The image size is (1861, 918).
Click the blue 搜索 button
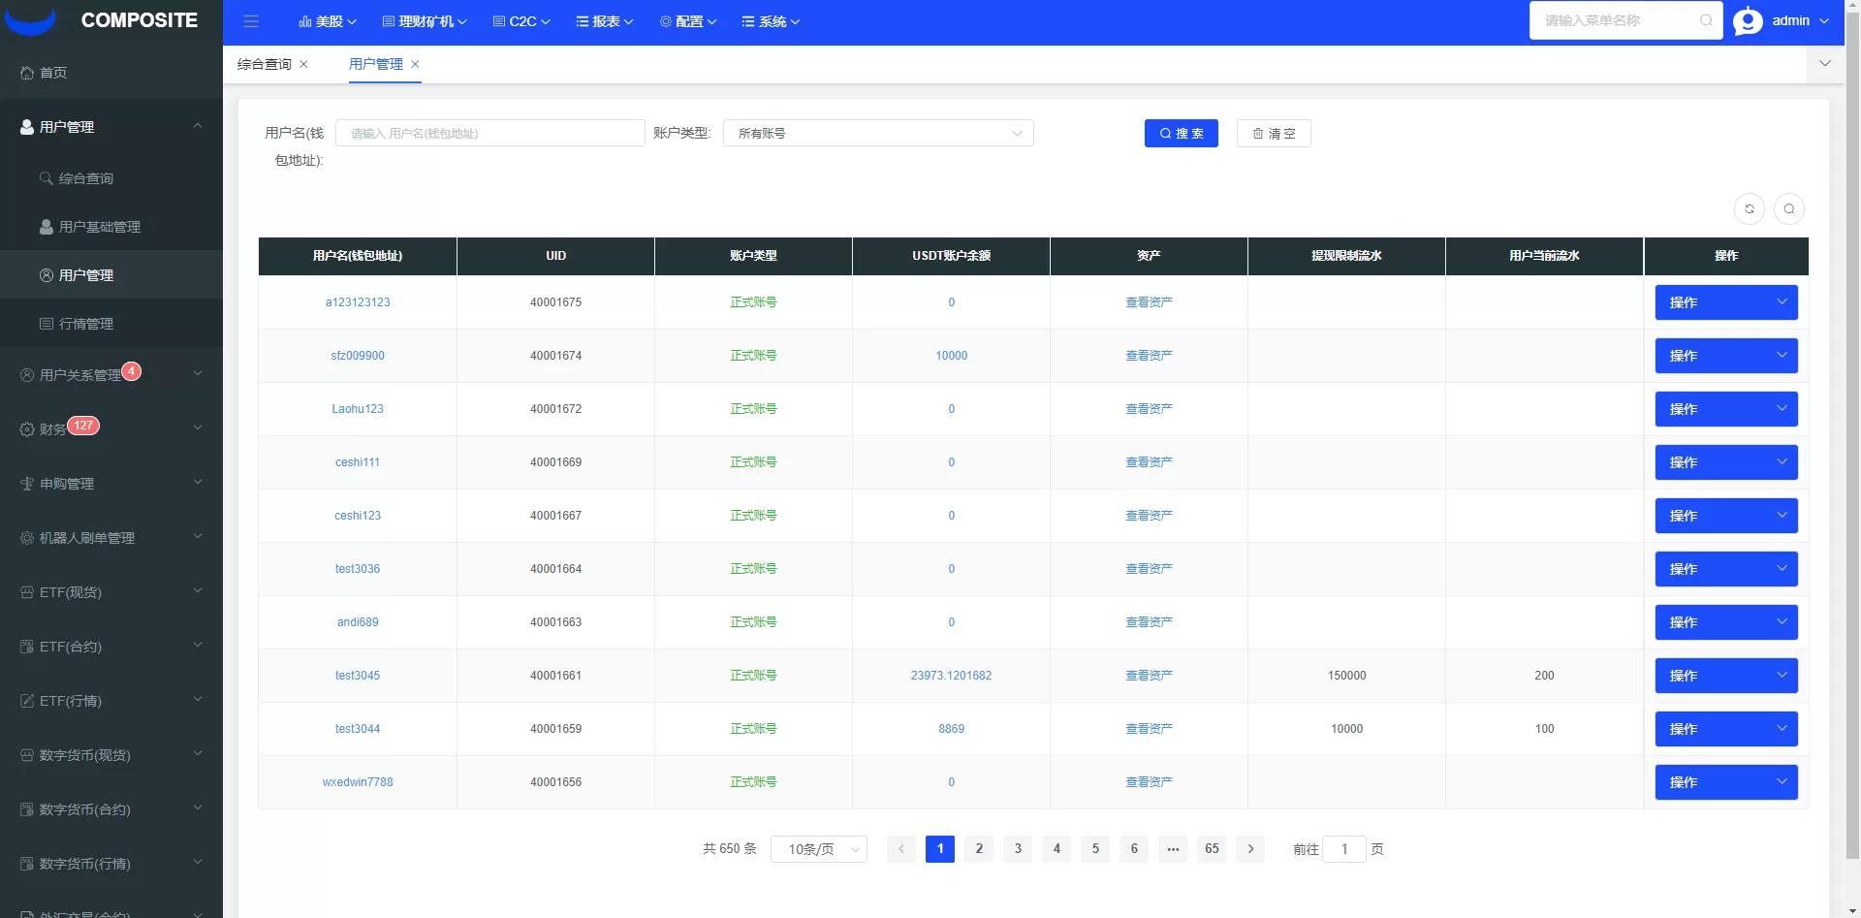(x=1181, y=134)
